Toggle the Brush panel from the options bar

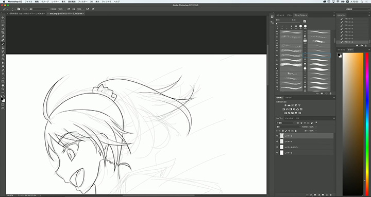[x=19, y=9]
